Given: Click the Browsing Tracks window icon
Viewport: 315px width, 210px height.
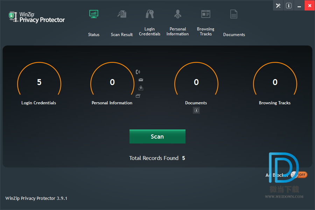Looking at the screenshot, I should 206,14.
